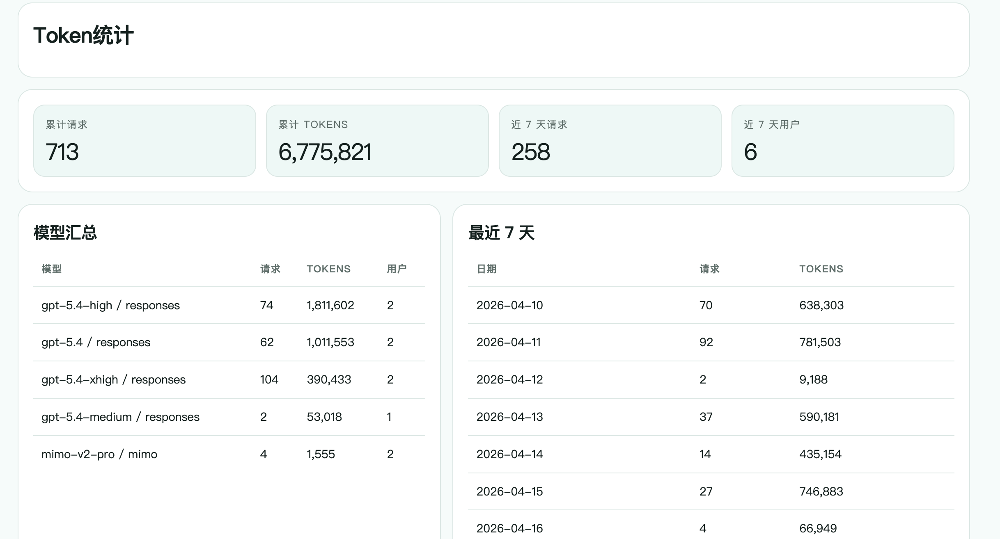
Task: Click the user count in the mimo-v2-pro row
Action: point(390,454)
